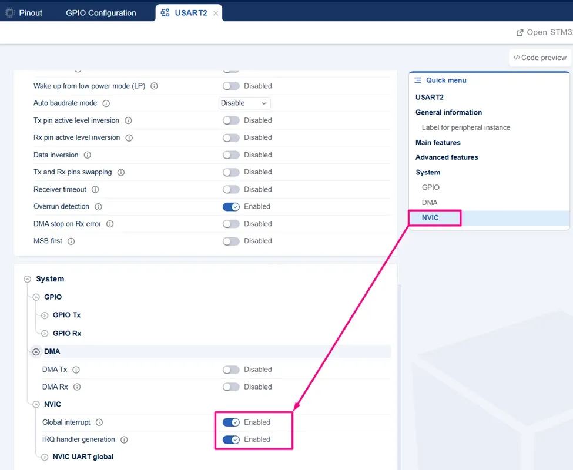Click info icon beside Overrun detection
The width and height of the screenshot is (573, 470).
98,207
